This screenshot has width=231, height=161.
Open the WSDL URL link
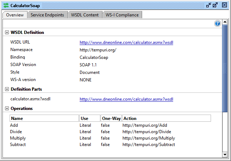(126, 42)
